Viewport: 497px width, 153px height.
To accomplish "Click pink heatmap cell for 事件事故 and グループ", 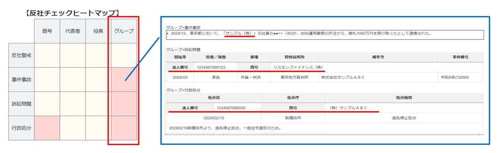I will point(124,79).
